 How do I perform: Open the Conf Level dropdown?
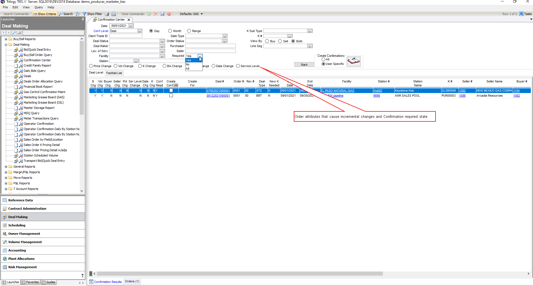click(140, 31)
